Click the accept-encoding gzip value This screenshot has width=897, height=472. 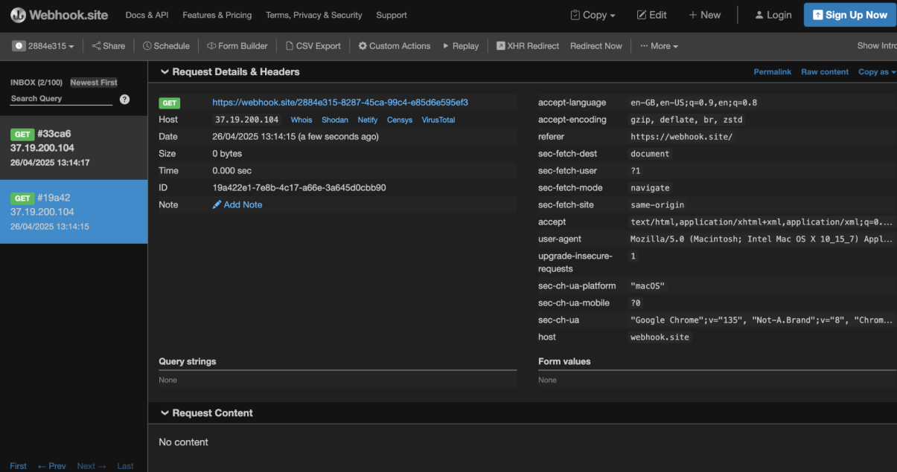[686, 120]
